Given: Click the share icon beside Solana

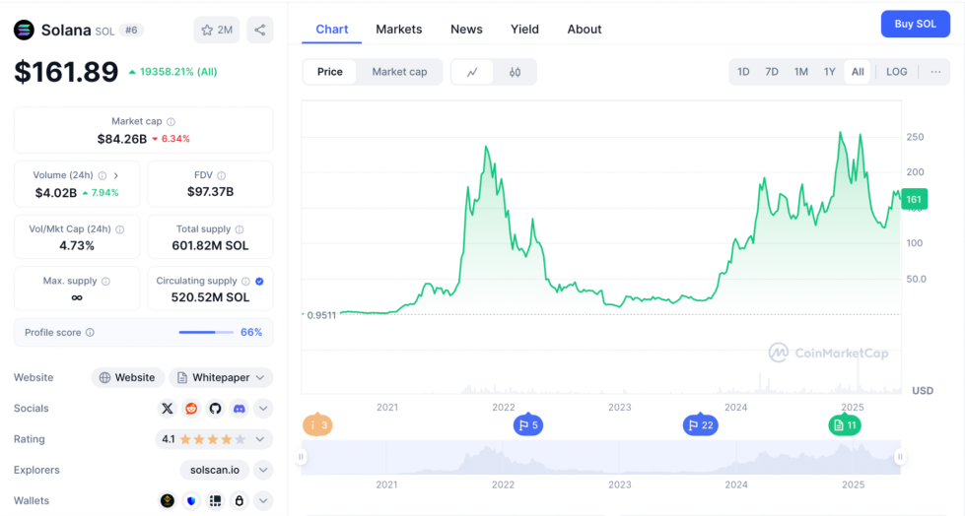Looking at the screenshot, I should (x=260, y=30).
